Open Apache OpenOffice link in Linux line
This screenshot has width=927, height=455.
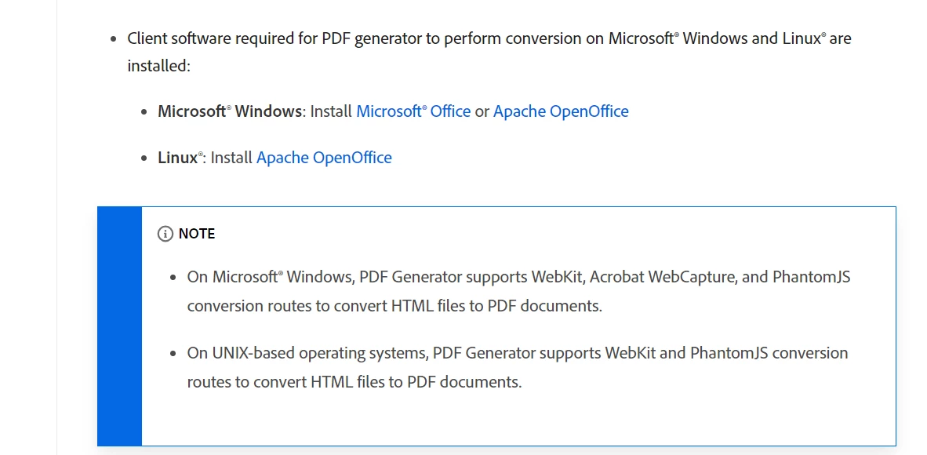(x=324, y=158)
